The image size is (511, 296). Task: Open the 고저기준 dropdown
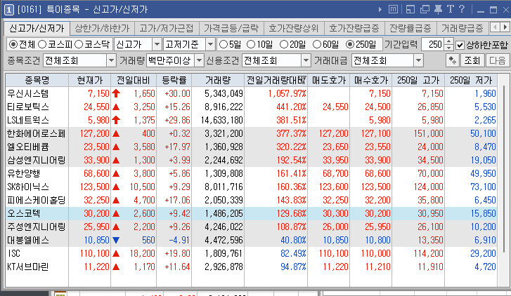[211, 44]
